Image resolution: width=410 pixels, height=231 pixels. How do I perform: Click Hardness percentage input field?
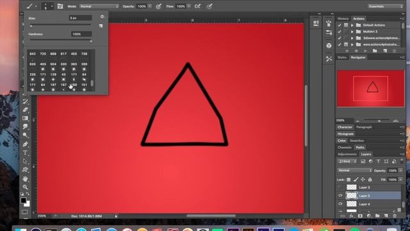point(81,34)
